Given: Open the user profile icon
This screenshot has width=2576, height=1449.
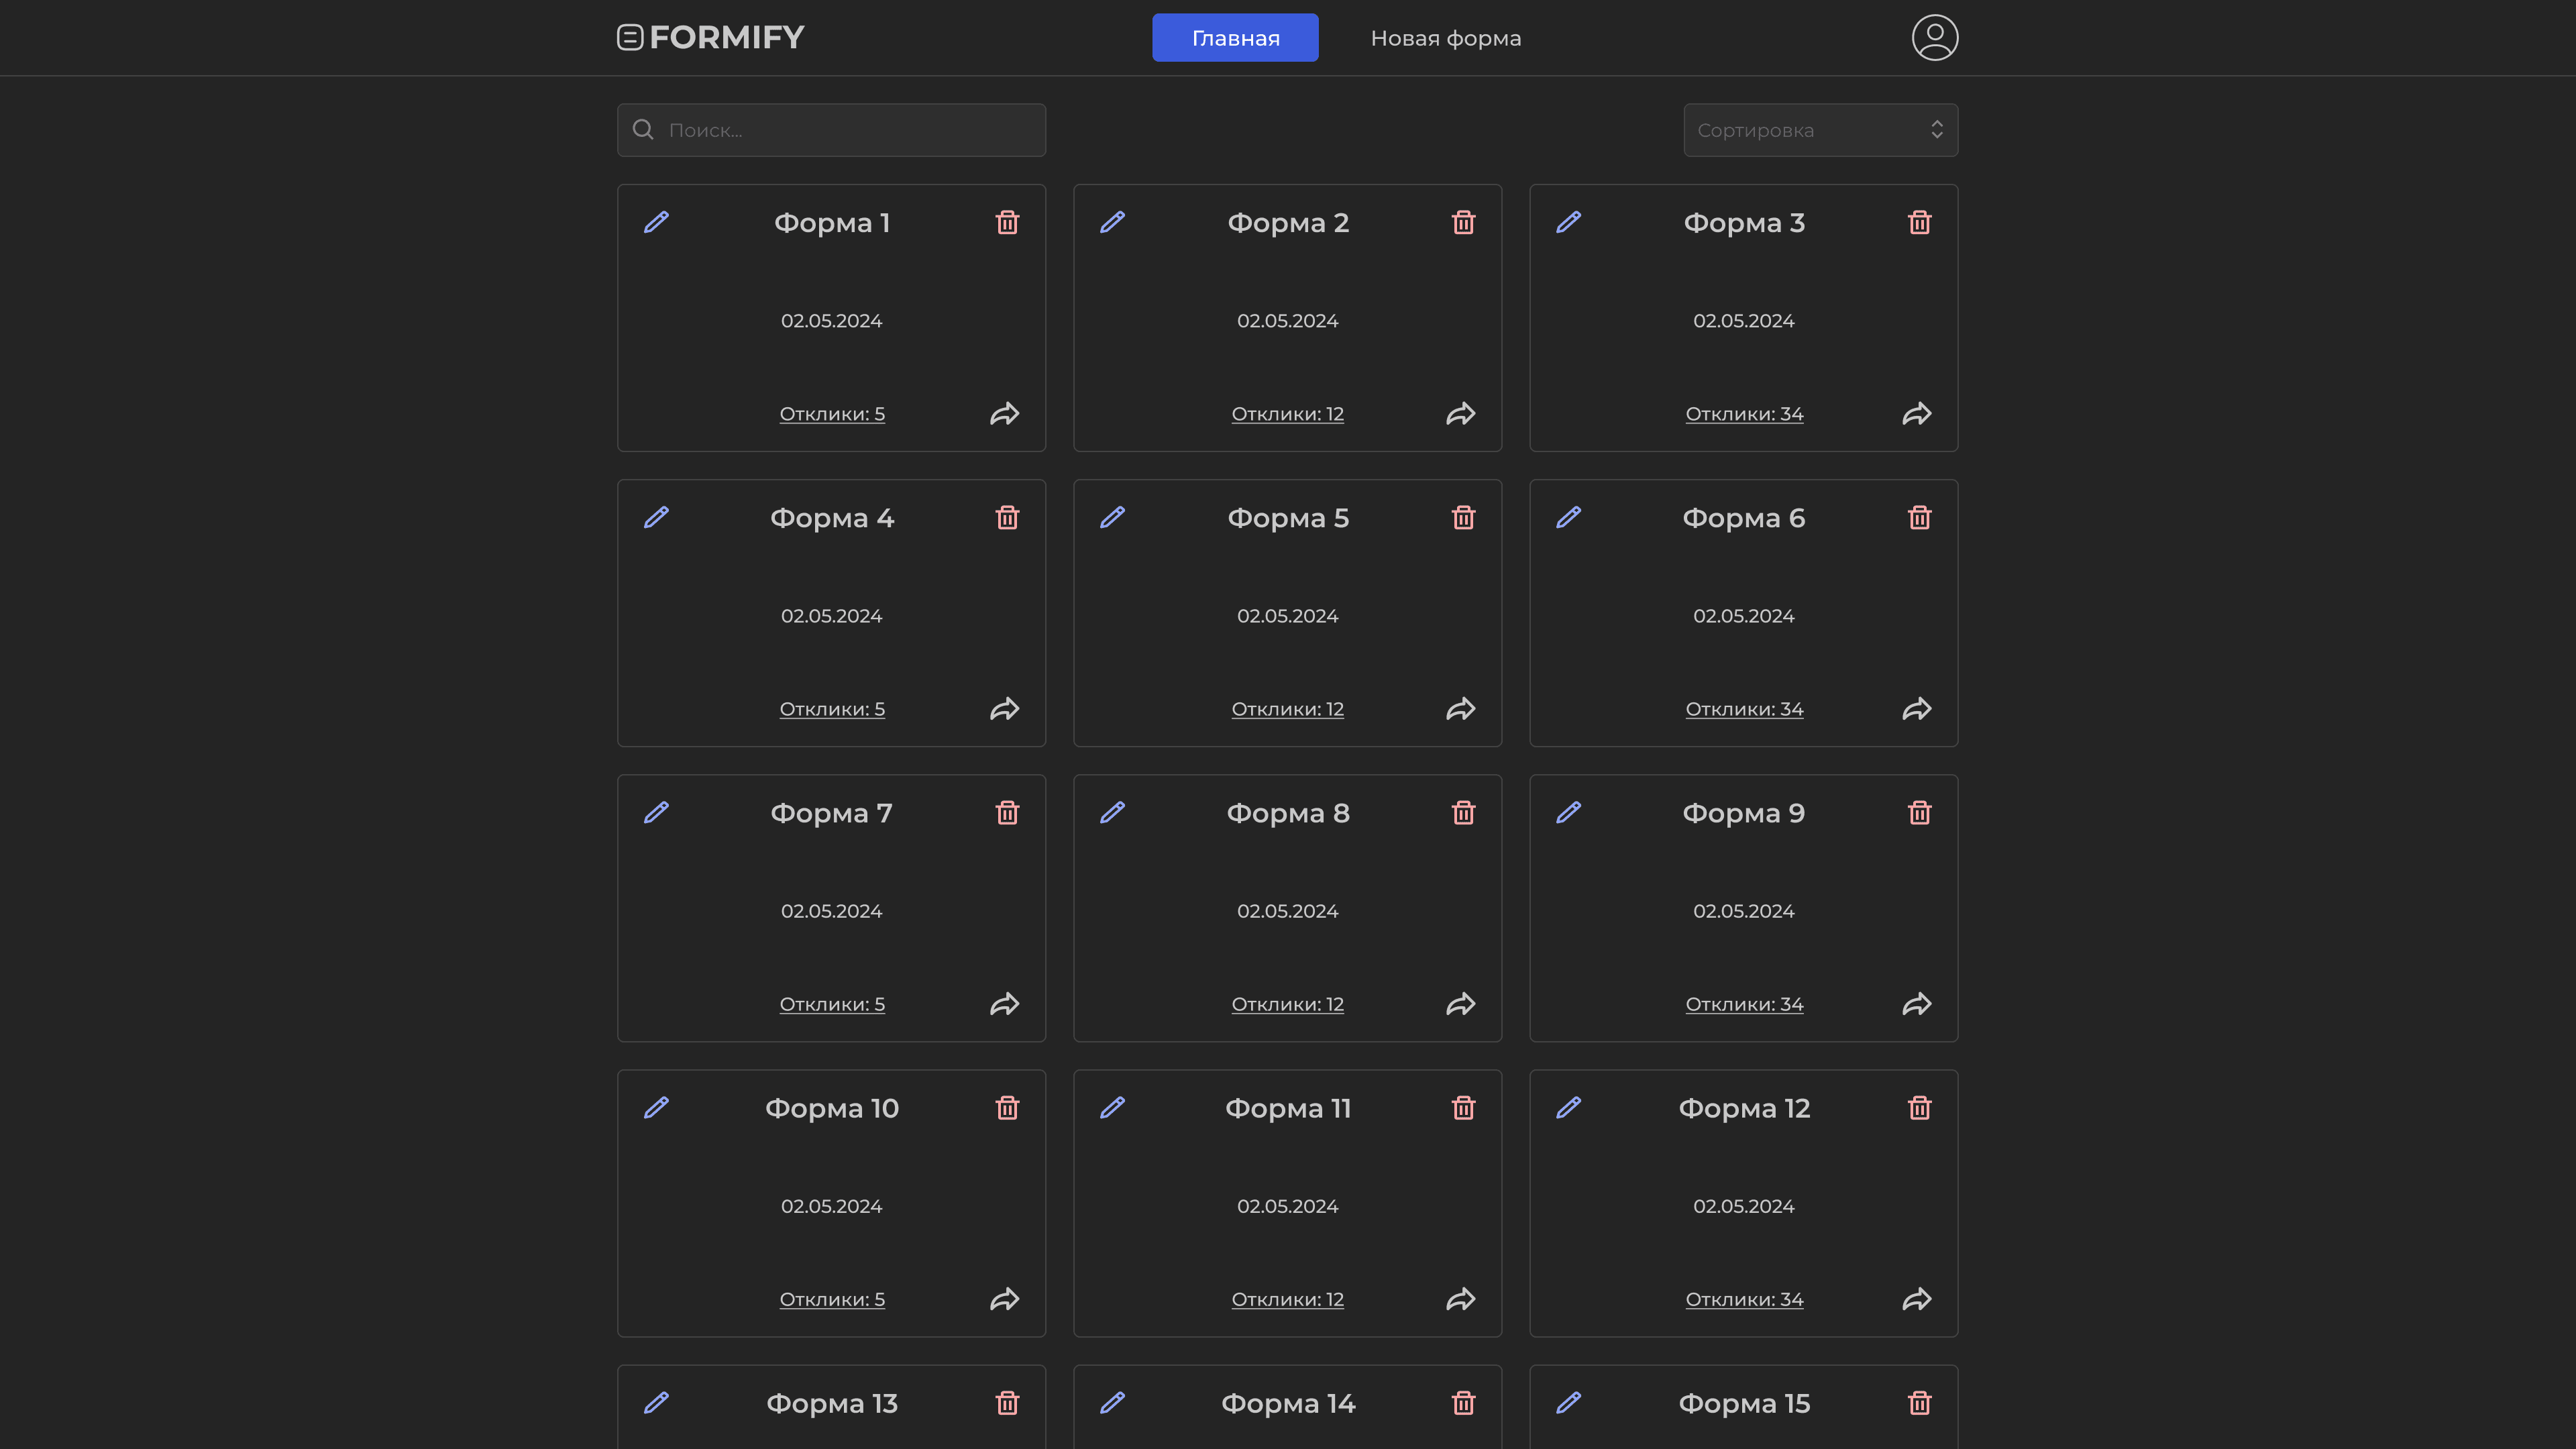Looking at the screenshot, I should click(1934, 37).
